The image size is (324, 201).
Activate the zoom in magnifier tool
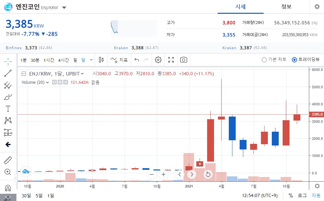click(x=8, y=172)
